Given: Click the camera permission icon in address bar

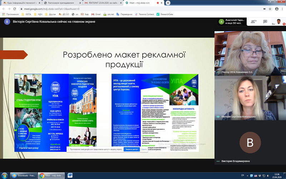Looking at the screenshot, I should [x=265, y=9].
